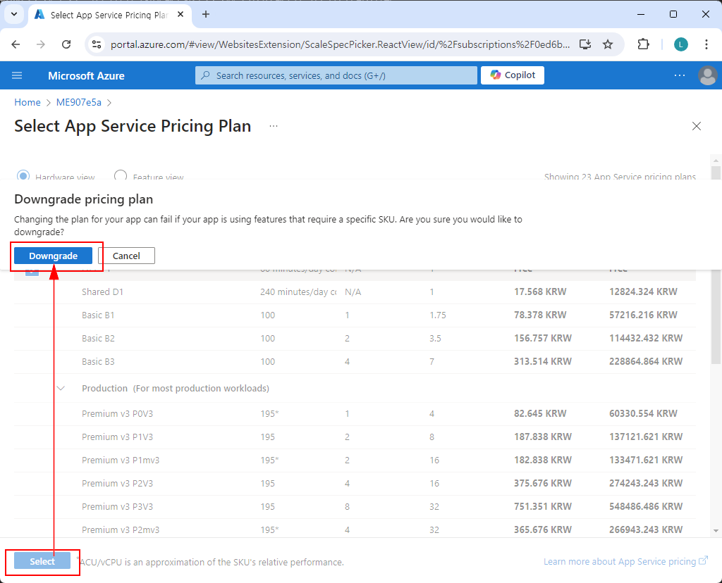Select the Basic B1 plan row

click(355, 315)
